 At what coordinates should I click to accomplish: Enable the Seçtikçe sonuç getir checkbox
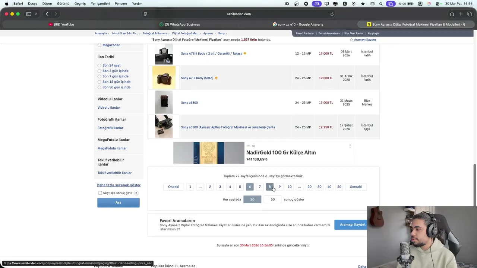coord(100,193)
